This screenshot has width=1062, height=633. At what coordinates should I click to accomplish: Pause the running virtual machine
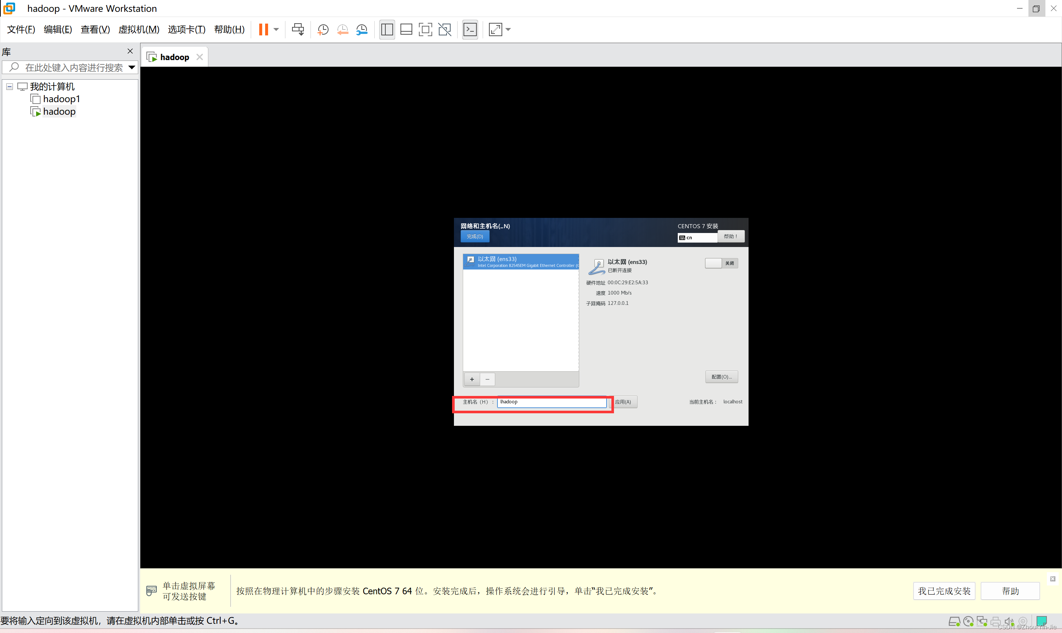(x=264, y=29)
